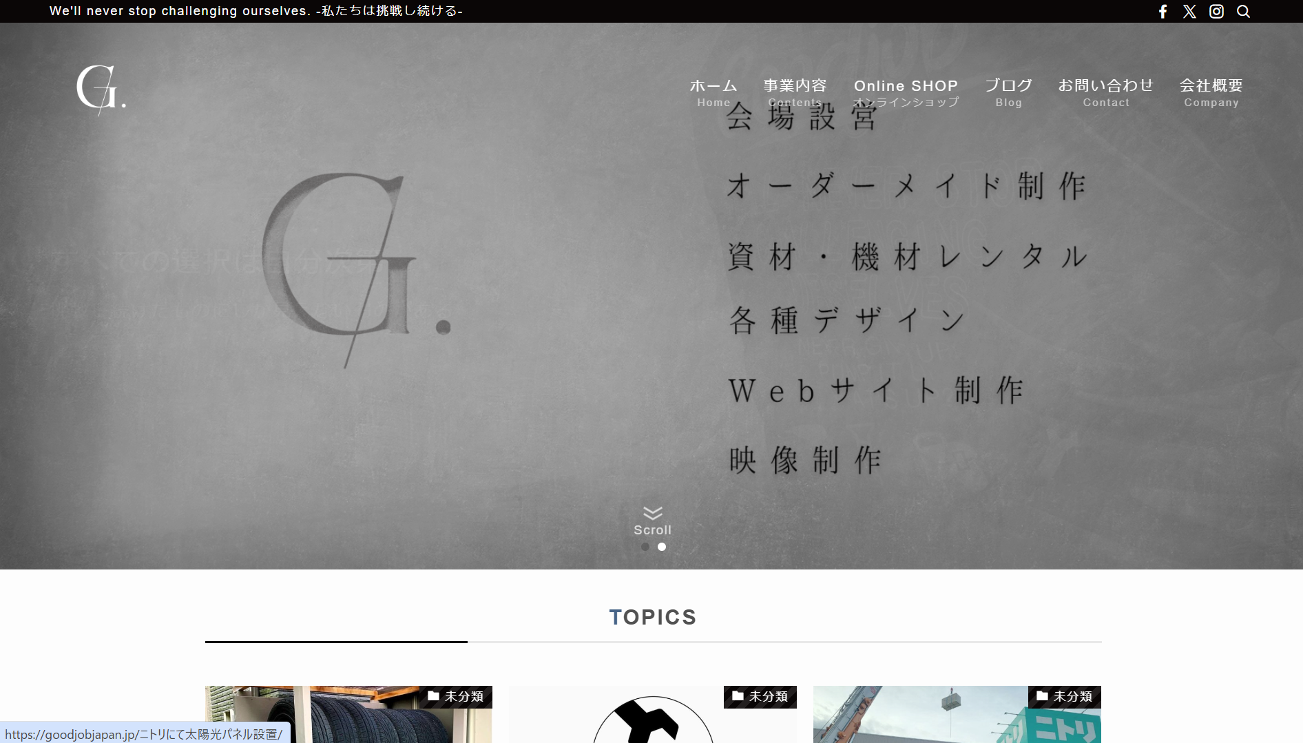Select the first slider dot
The image size is (1303, 743).
(645, 547)
